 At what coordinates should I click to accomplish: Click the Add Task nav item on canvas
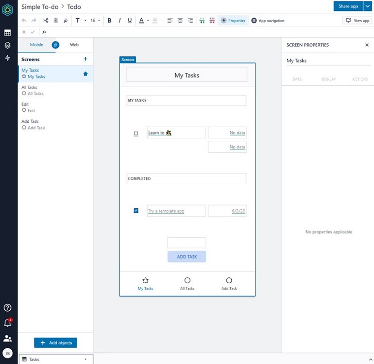point(229,284)
